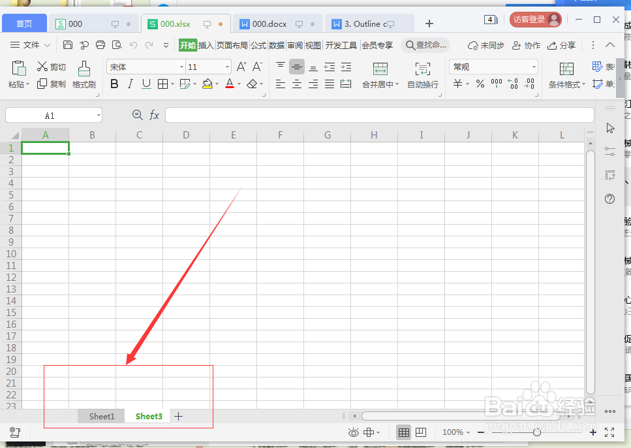This screenshot has width=631, height=448.
Task: Open the font name 宋体 dropdown
Action: (x=182, y=67)
